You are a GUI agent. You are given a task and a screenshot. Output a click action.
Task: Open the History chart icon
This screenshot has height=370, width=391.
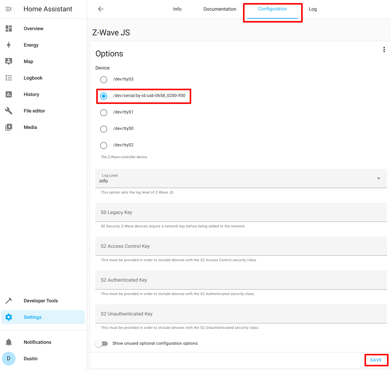pos(9,94)
